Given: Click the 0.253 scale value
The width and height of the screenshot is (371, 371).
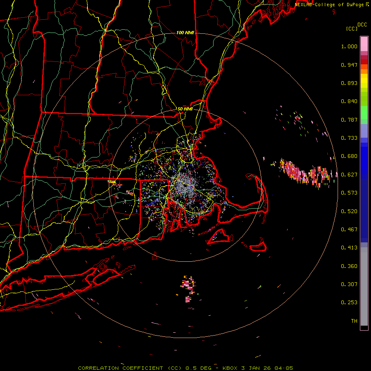Looking at the screenshot, I should (349, 303).
